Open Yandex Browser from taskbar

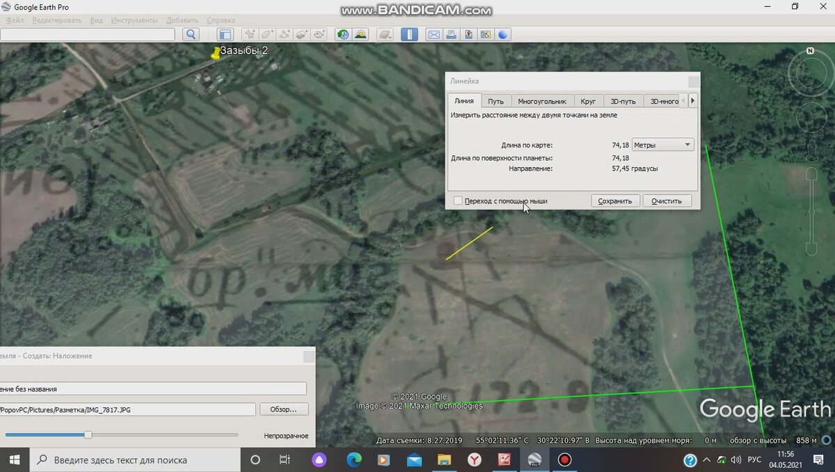(474, 459)
